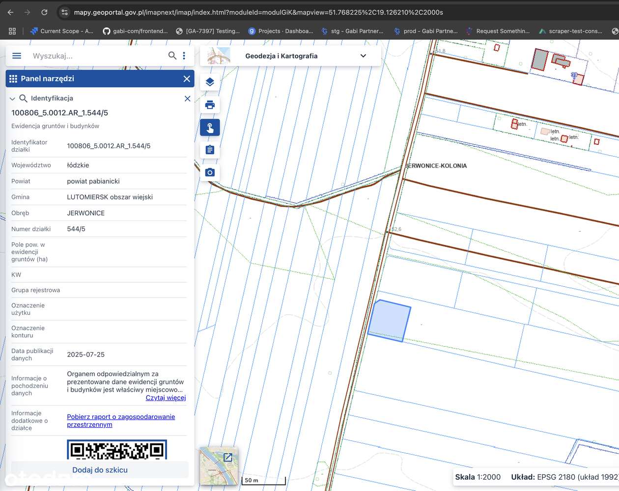Collapse the Identyfikacja section chevron
The image size is (619, 491).
[13, 99]
